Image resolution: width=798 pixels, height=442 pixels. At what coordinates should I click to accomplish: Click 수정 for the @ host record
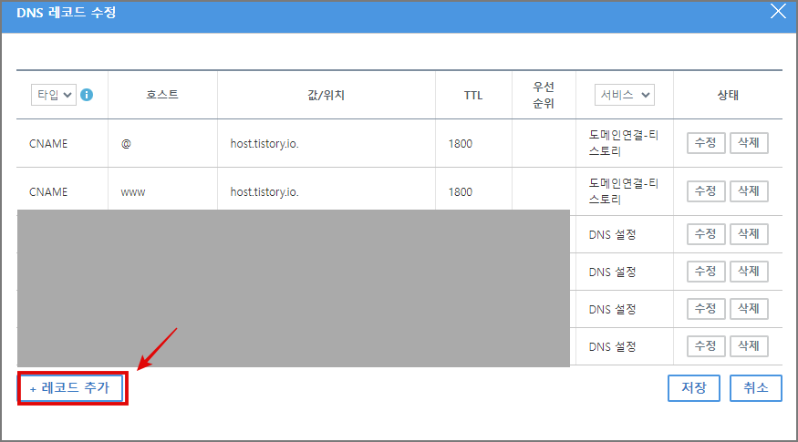(706, 143)
